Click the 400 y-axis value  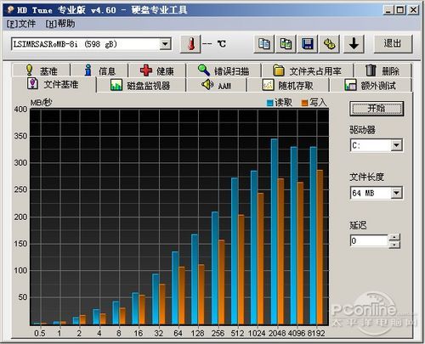pos(20,109)
